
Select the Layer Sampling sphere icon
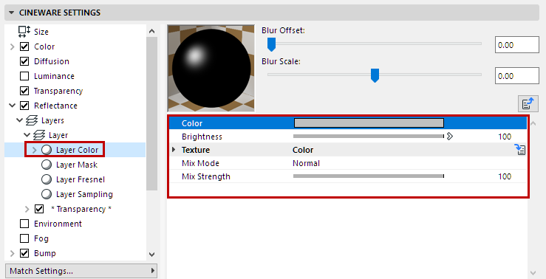click(x=47, y=194)
